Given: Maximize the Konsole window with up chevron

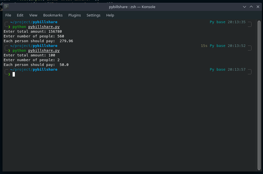Looking at the screenshot, I should 251,7.
